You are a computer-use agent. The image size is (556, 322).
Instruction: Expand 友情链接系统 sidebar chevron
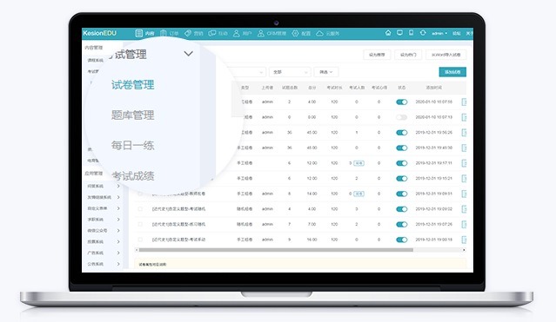[118, 197]
